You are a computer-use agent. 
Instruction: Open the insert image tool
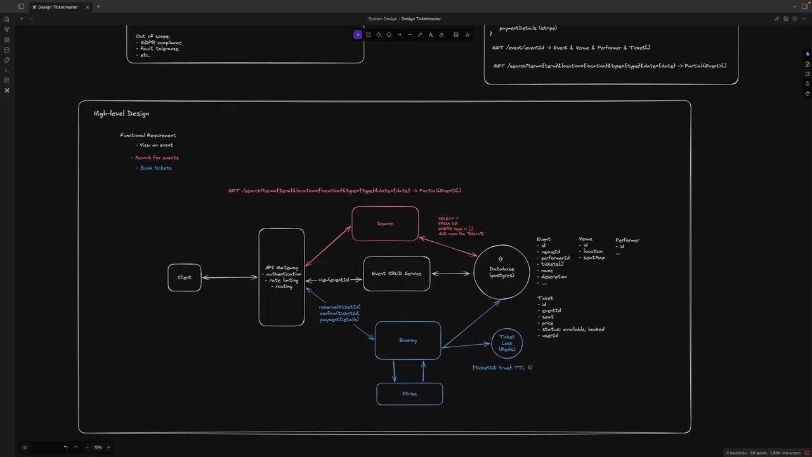pos(455,35)
